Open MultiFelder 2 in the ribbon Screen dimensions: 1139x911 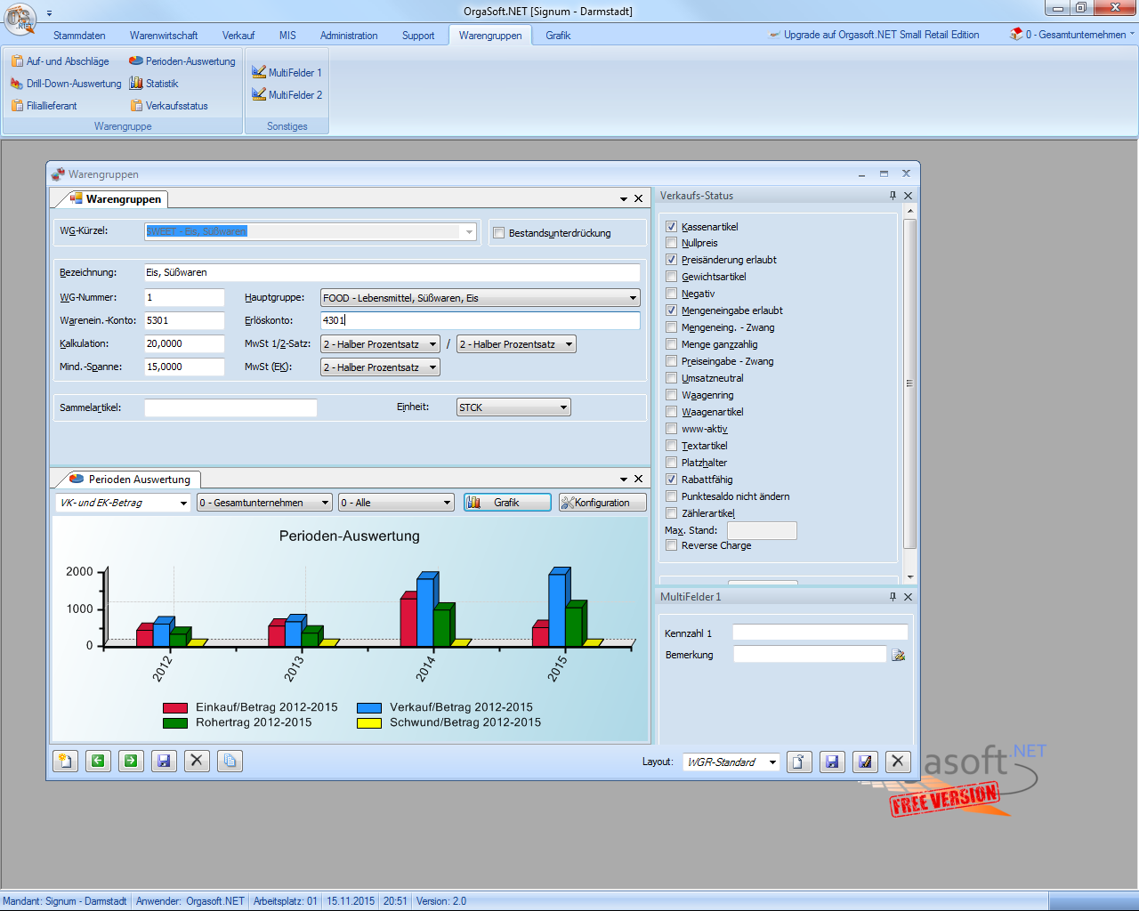pyautogui.click(x=287, y=95)
